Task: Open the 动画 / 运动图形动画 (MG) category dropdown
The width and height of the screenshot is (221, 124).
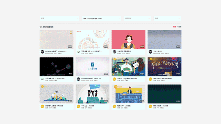Action: tap(102, 18)
